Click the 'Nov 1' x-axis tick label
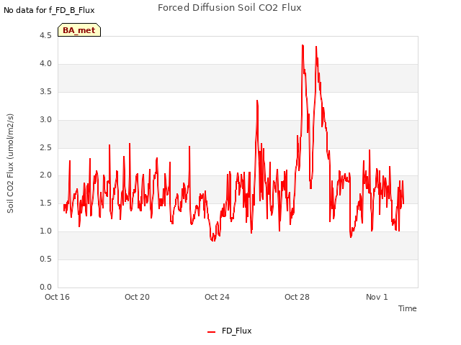This screenshot has height=345, width=461. pos(377,297)
